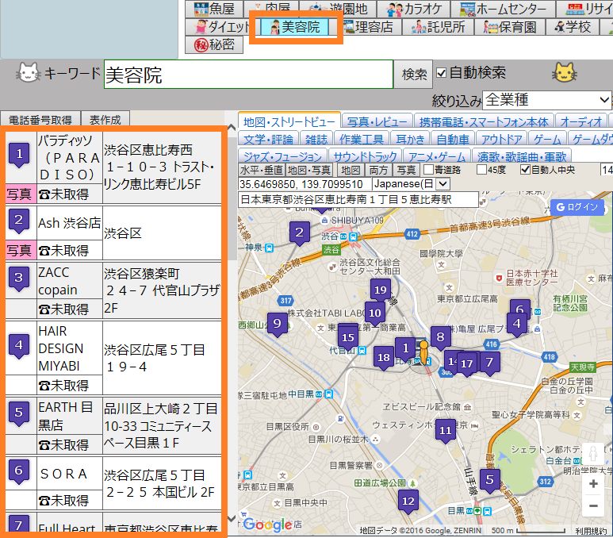Viewport: 613px width, 538px height.
Task: Select map marker number 12
Action: 408,501
